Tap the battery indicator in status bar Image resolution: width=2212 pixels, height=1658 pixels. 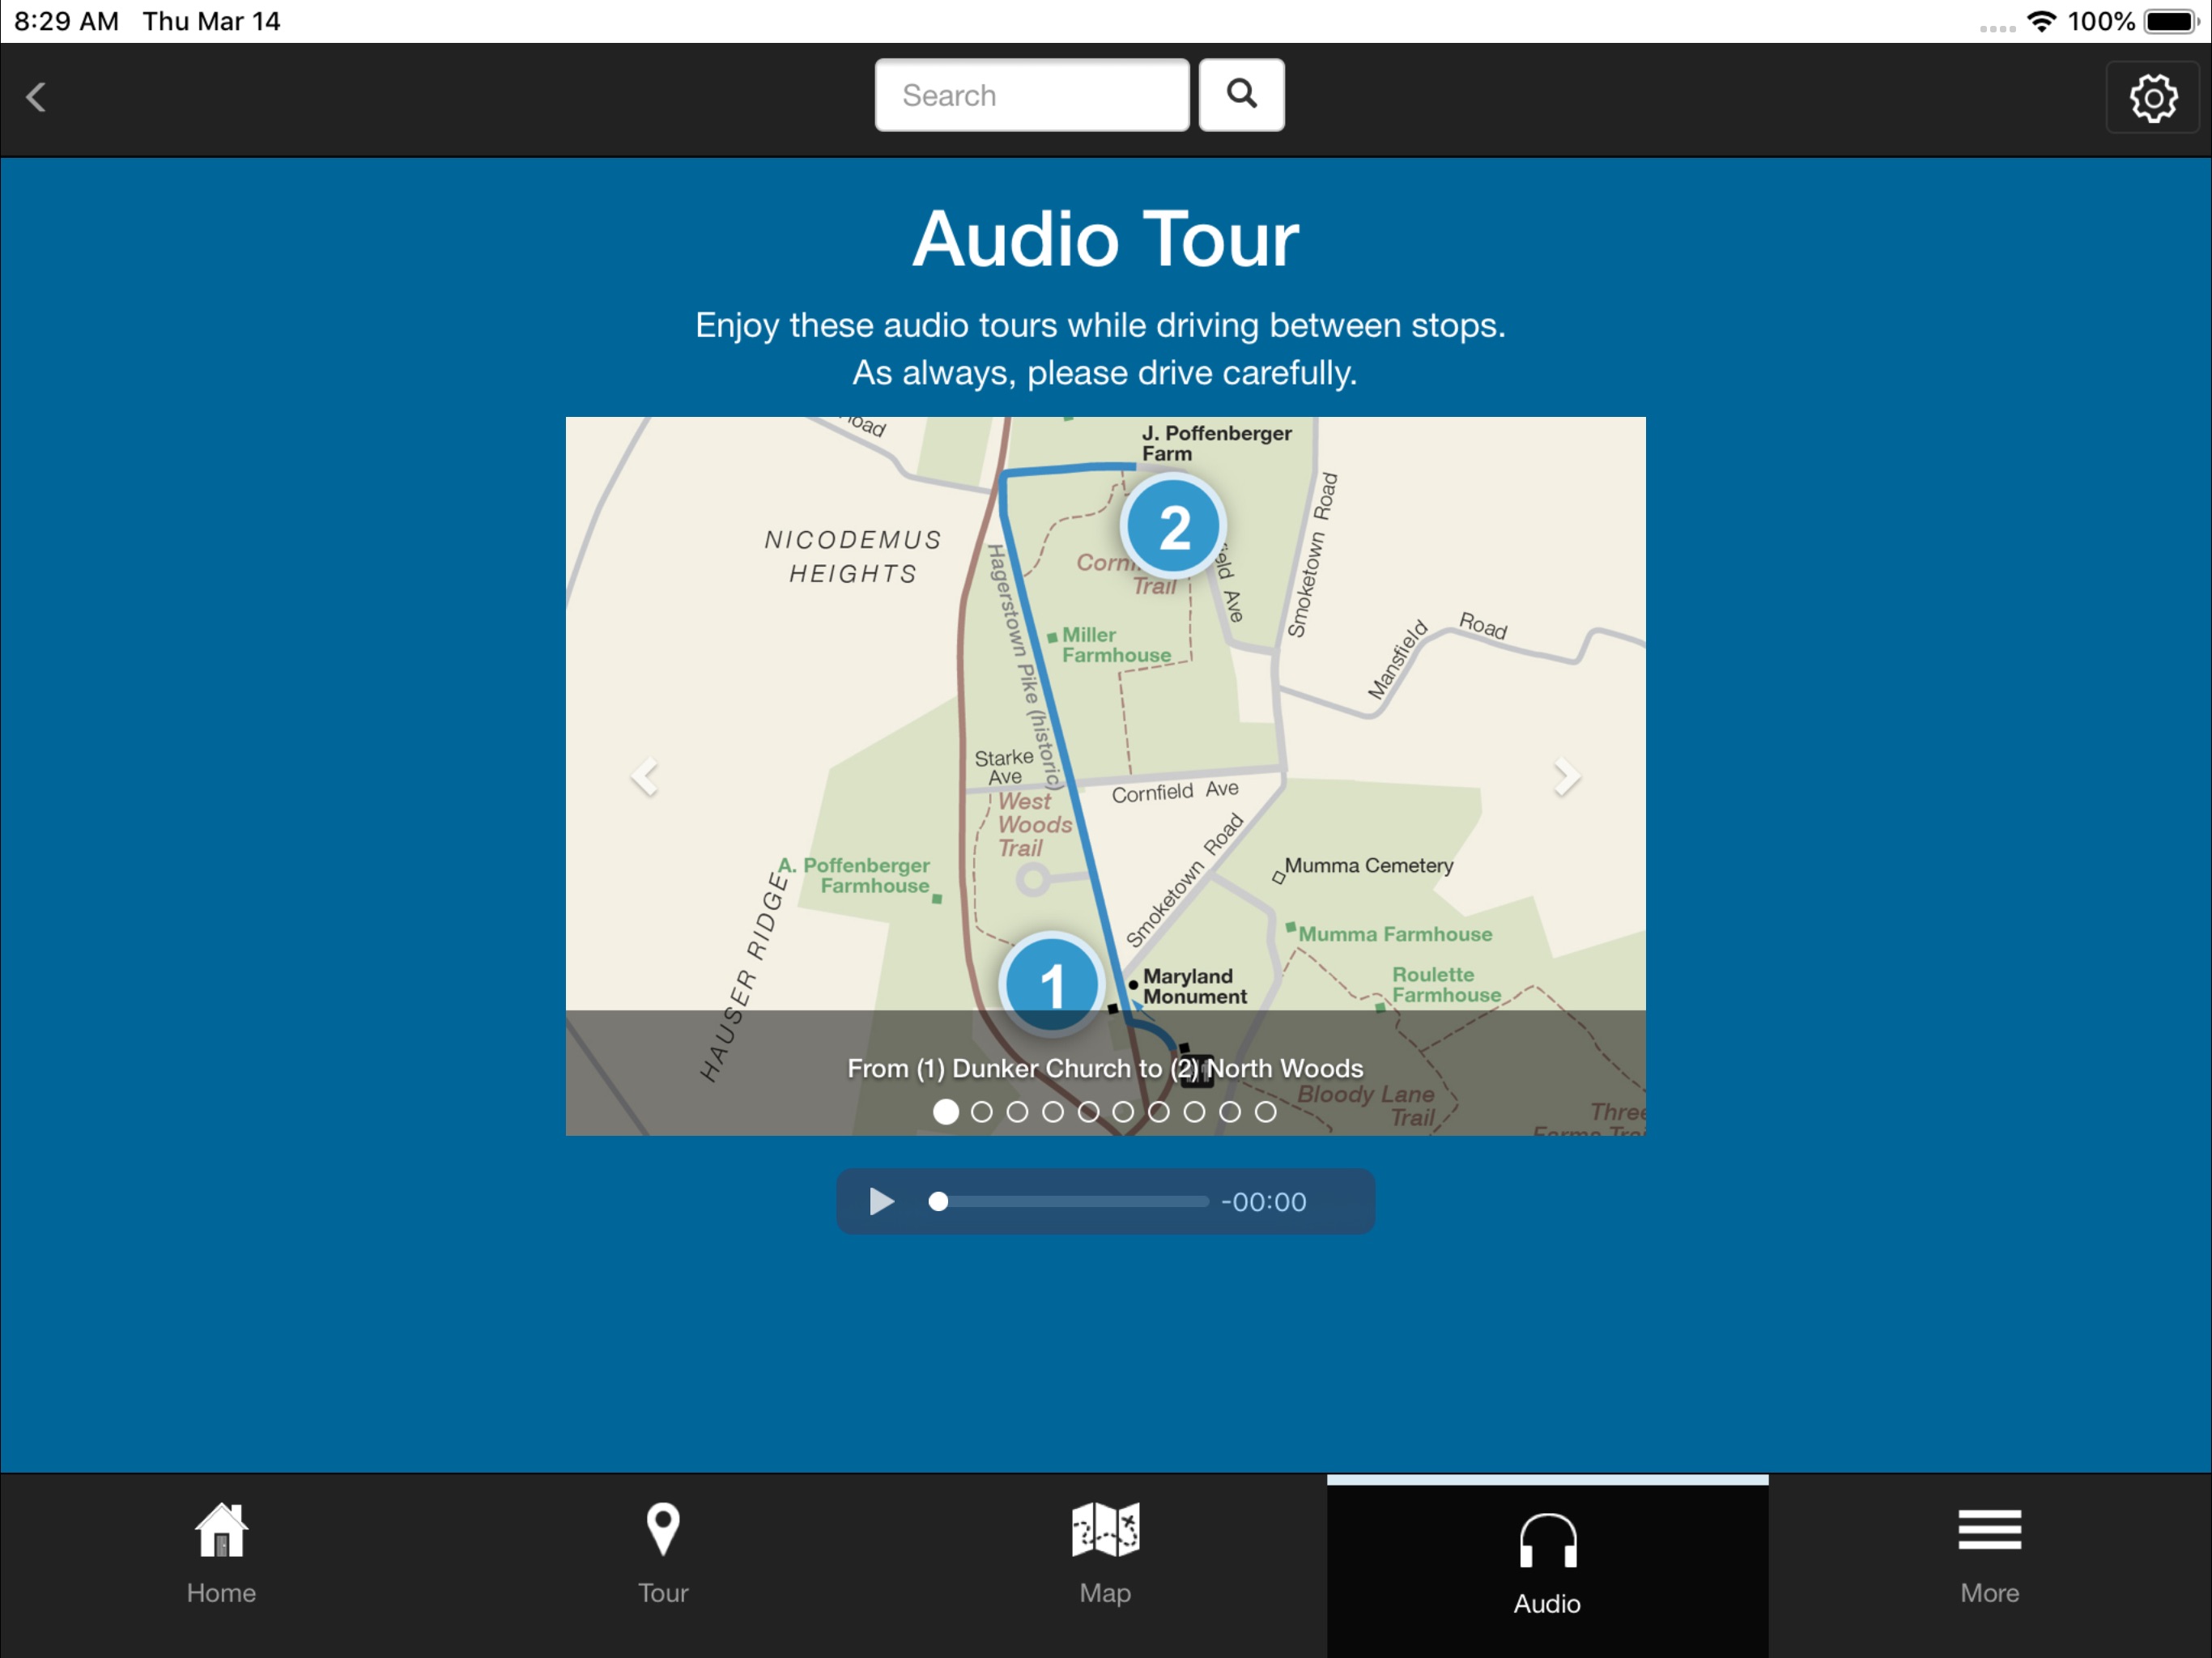tap(2171, 21)
